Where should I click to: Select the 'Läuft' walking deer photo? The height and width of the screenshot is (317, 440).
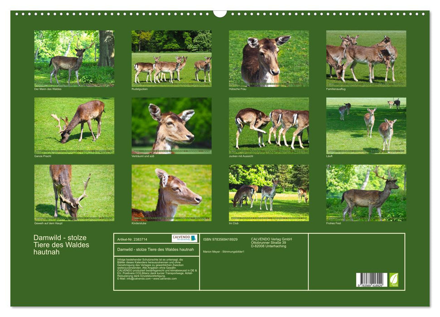pos(366,126)
